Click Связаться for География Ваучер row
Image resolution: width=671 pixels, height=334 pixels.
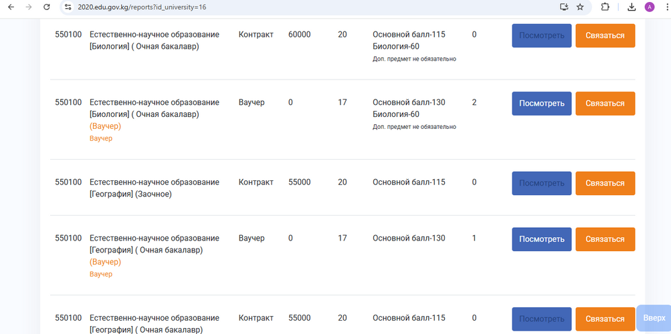(x=605, y=239)
